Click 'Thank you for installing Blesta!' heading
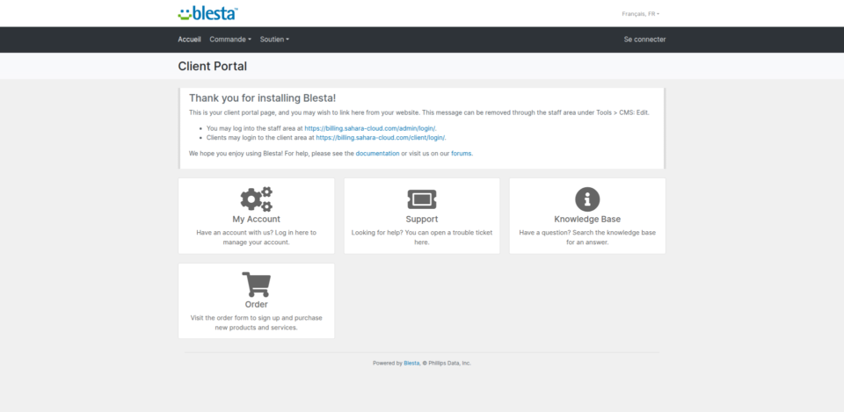The height and width of the screenshot is (412, 844). [263, 98]
